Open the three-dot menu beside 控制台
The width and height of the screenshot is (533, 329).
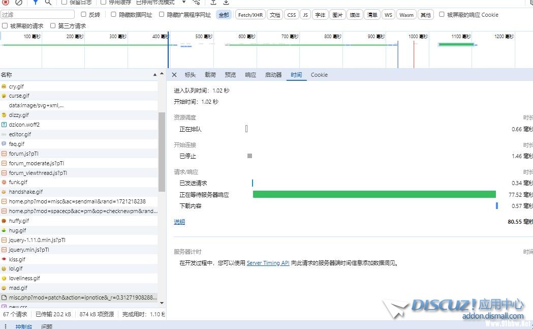pos(6,326)
